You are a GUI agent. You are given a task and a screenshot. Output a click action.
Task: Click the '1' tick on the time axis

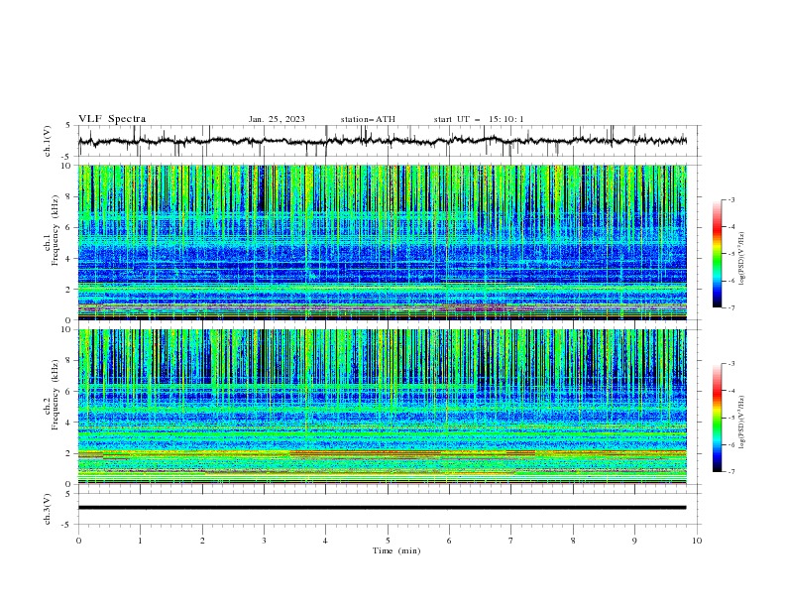(x=140, y=541)
